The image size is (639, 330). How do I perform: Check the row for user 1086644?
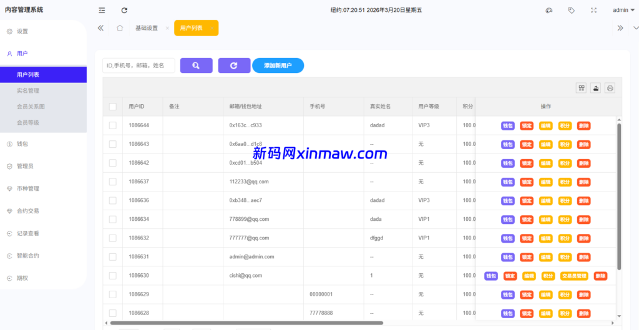113,125
